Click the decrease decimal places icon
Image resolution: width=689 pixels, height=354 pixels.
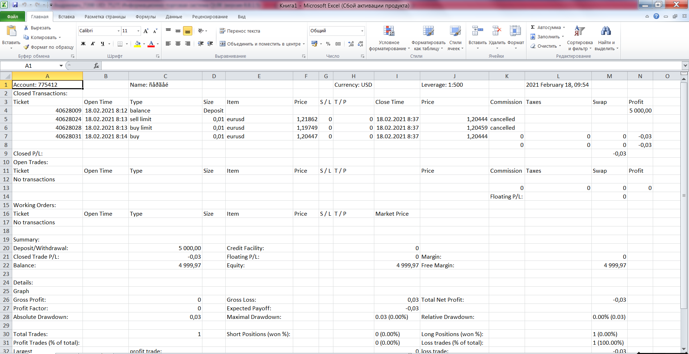point(361,44)
